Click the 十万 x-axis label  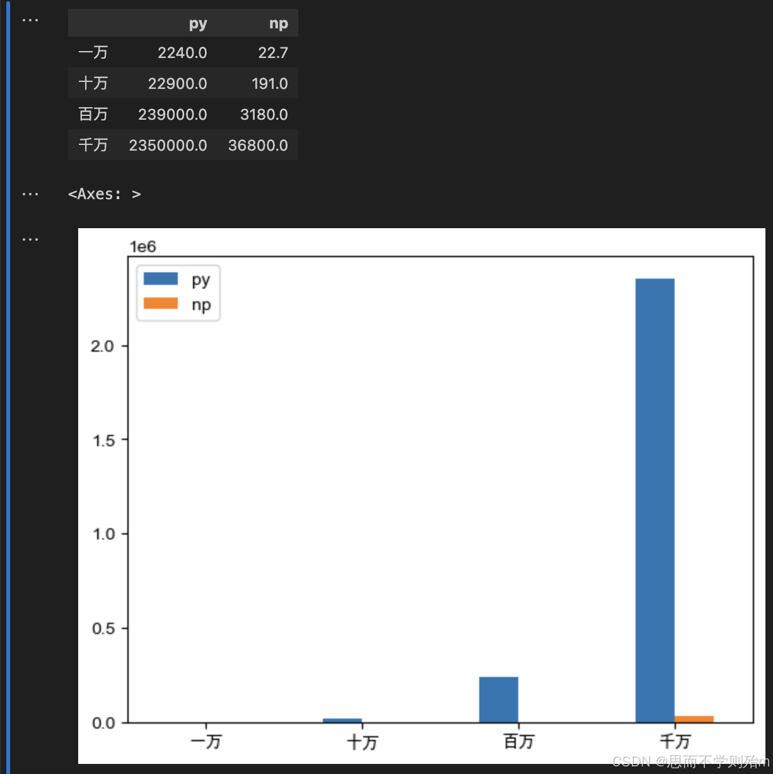pos(363,741)
